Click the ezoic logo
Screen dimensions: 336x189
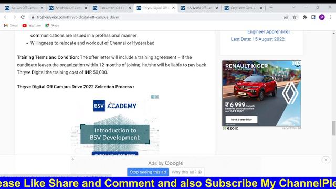click(230, 128)
